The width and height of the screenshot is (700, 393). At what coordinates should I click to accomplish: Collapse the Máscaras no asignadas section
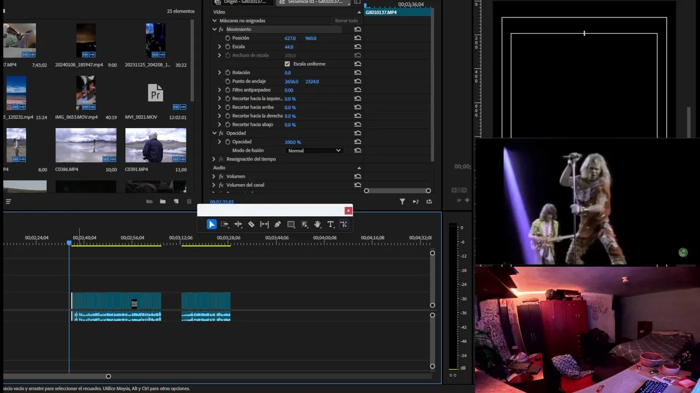tap(214, 21)
